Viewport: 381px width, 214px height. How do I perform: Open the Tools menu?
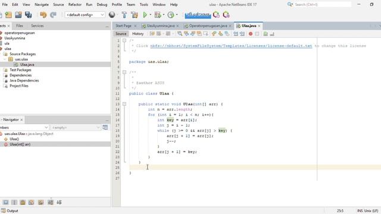144,4
